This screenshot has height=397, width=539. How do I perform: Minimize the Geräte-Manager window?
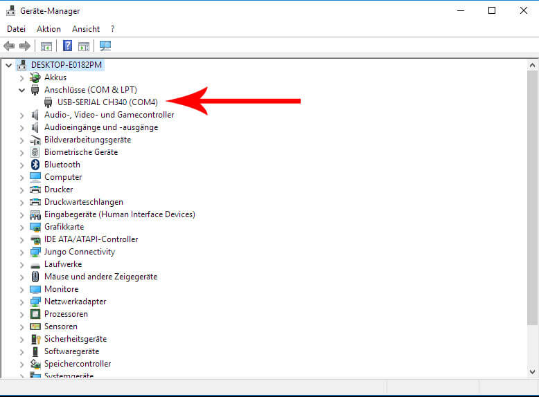[x=461, y=10]
